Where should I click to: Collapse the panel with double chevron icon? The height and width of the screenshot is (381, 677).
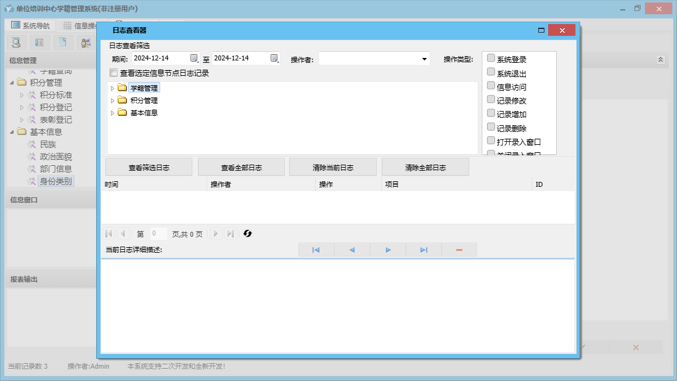click(660, 60)
